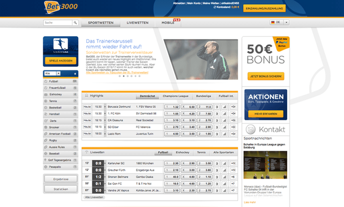Expand +6 more bets for Shonan Bellmare
The height and width of the screenshot is (207, 344).
(x=233, y=177)
